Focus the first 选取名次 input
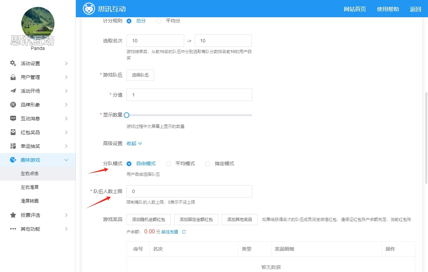This screenshot has width=428, height=272. (155, 41)
